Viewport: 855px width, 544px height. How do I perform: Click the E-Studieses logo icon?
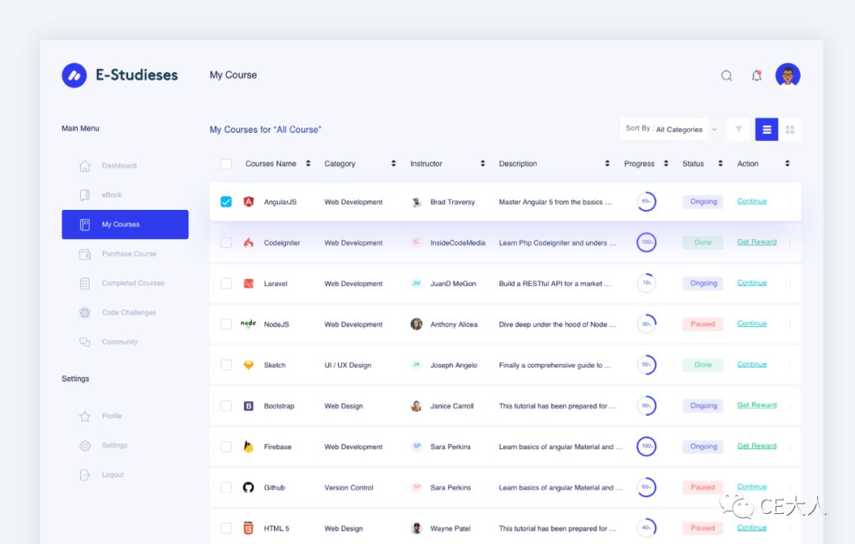74,75
